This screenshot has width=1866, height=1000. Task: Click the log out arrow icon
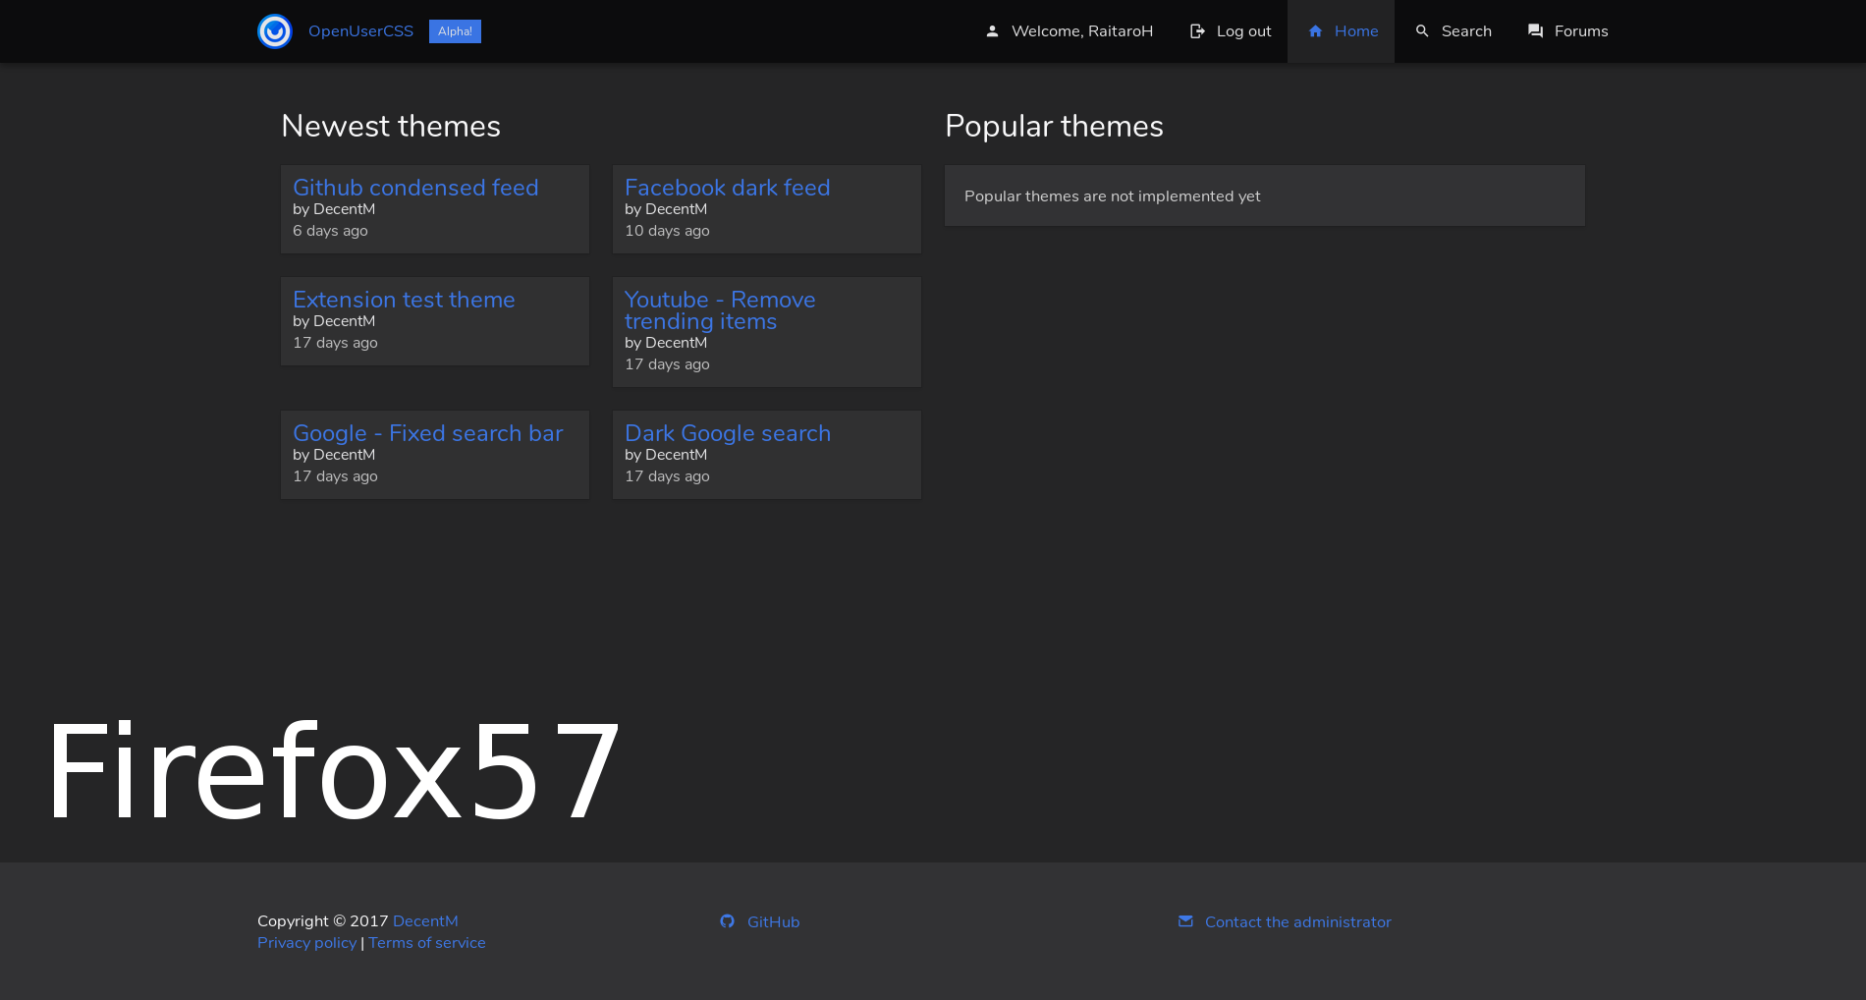pos(1197,31)
